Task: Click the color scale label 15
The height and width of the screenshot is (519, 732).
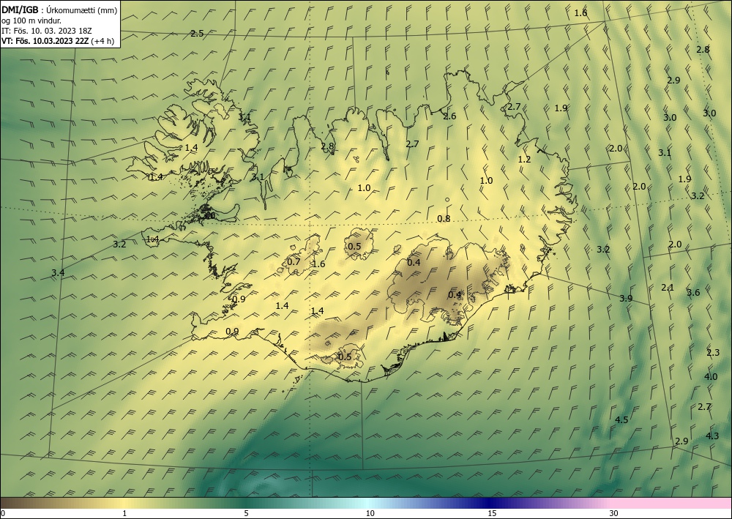Action: pyautogui.click(x=492, y=514)
